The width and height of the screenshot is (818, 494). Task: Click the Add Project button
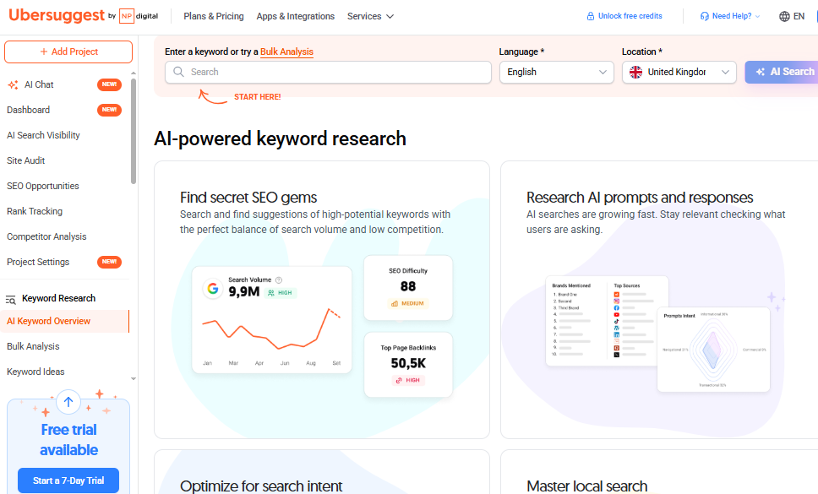click(68, 52)
